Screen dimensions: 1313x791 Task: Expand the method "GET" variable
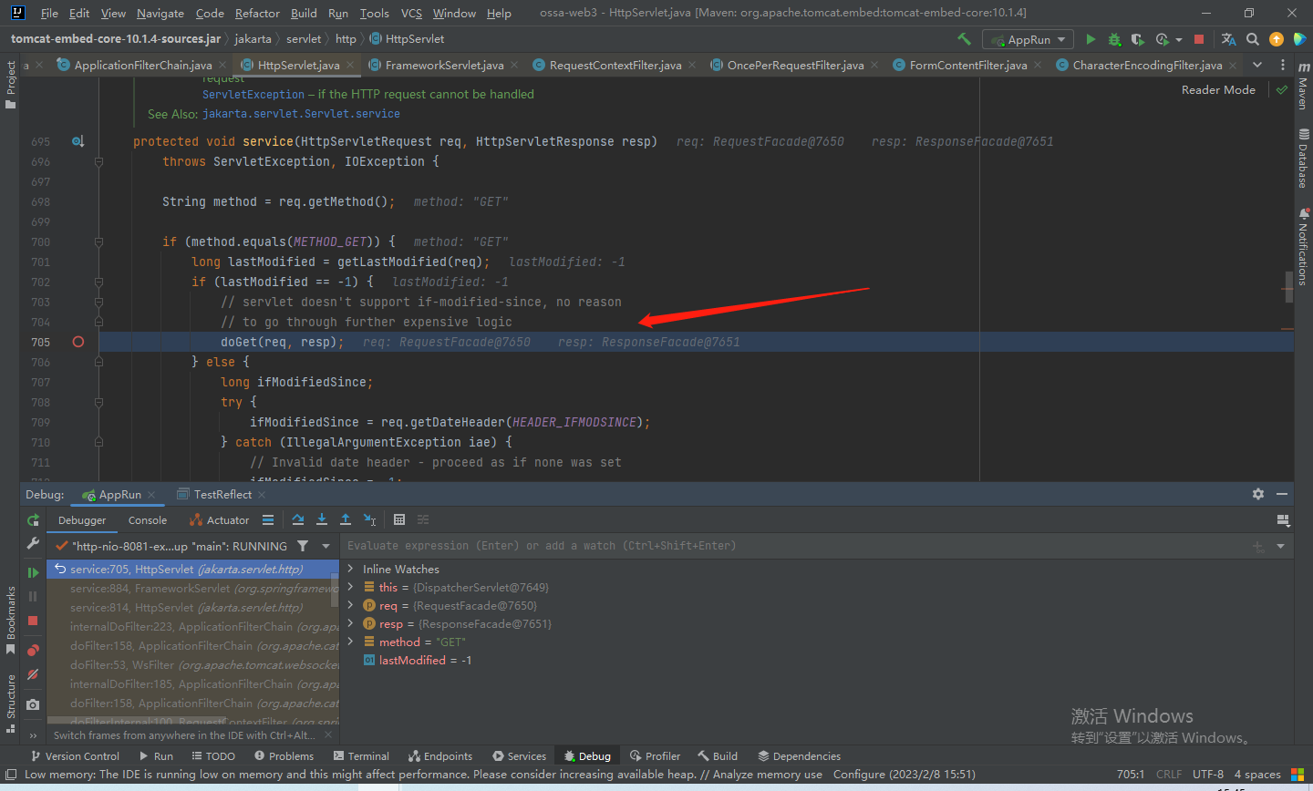350,642
